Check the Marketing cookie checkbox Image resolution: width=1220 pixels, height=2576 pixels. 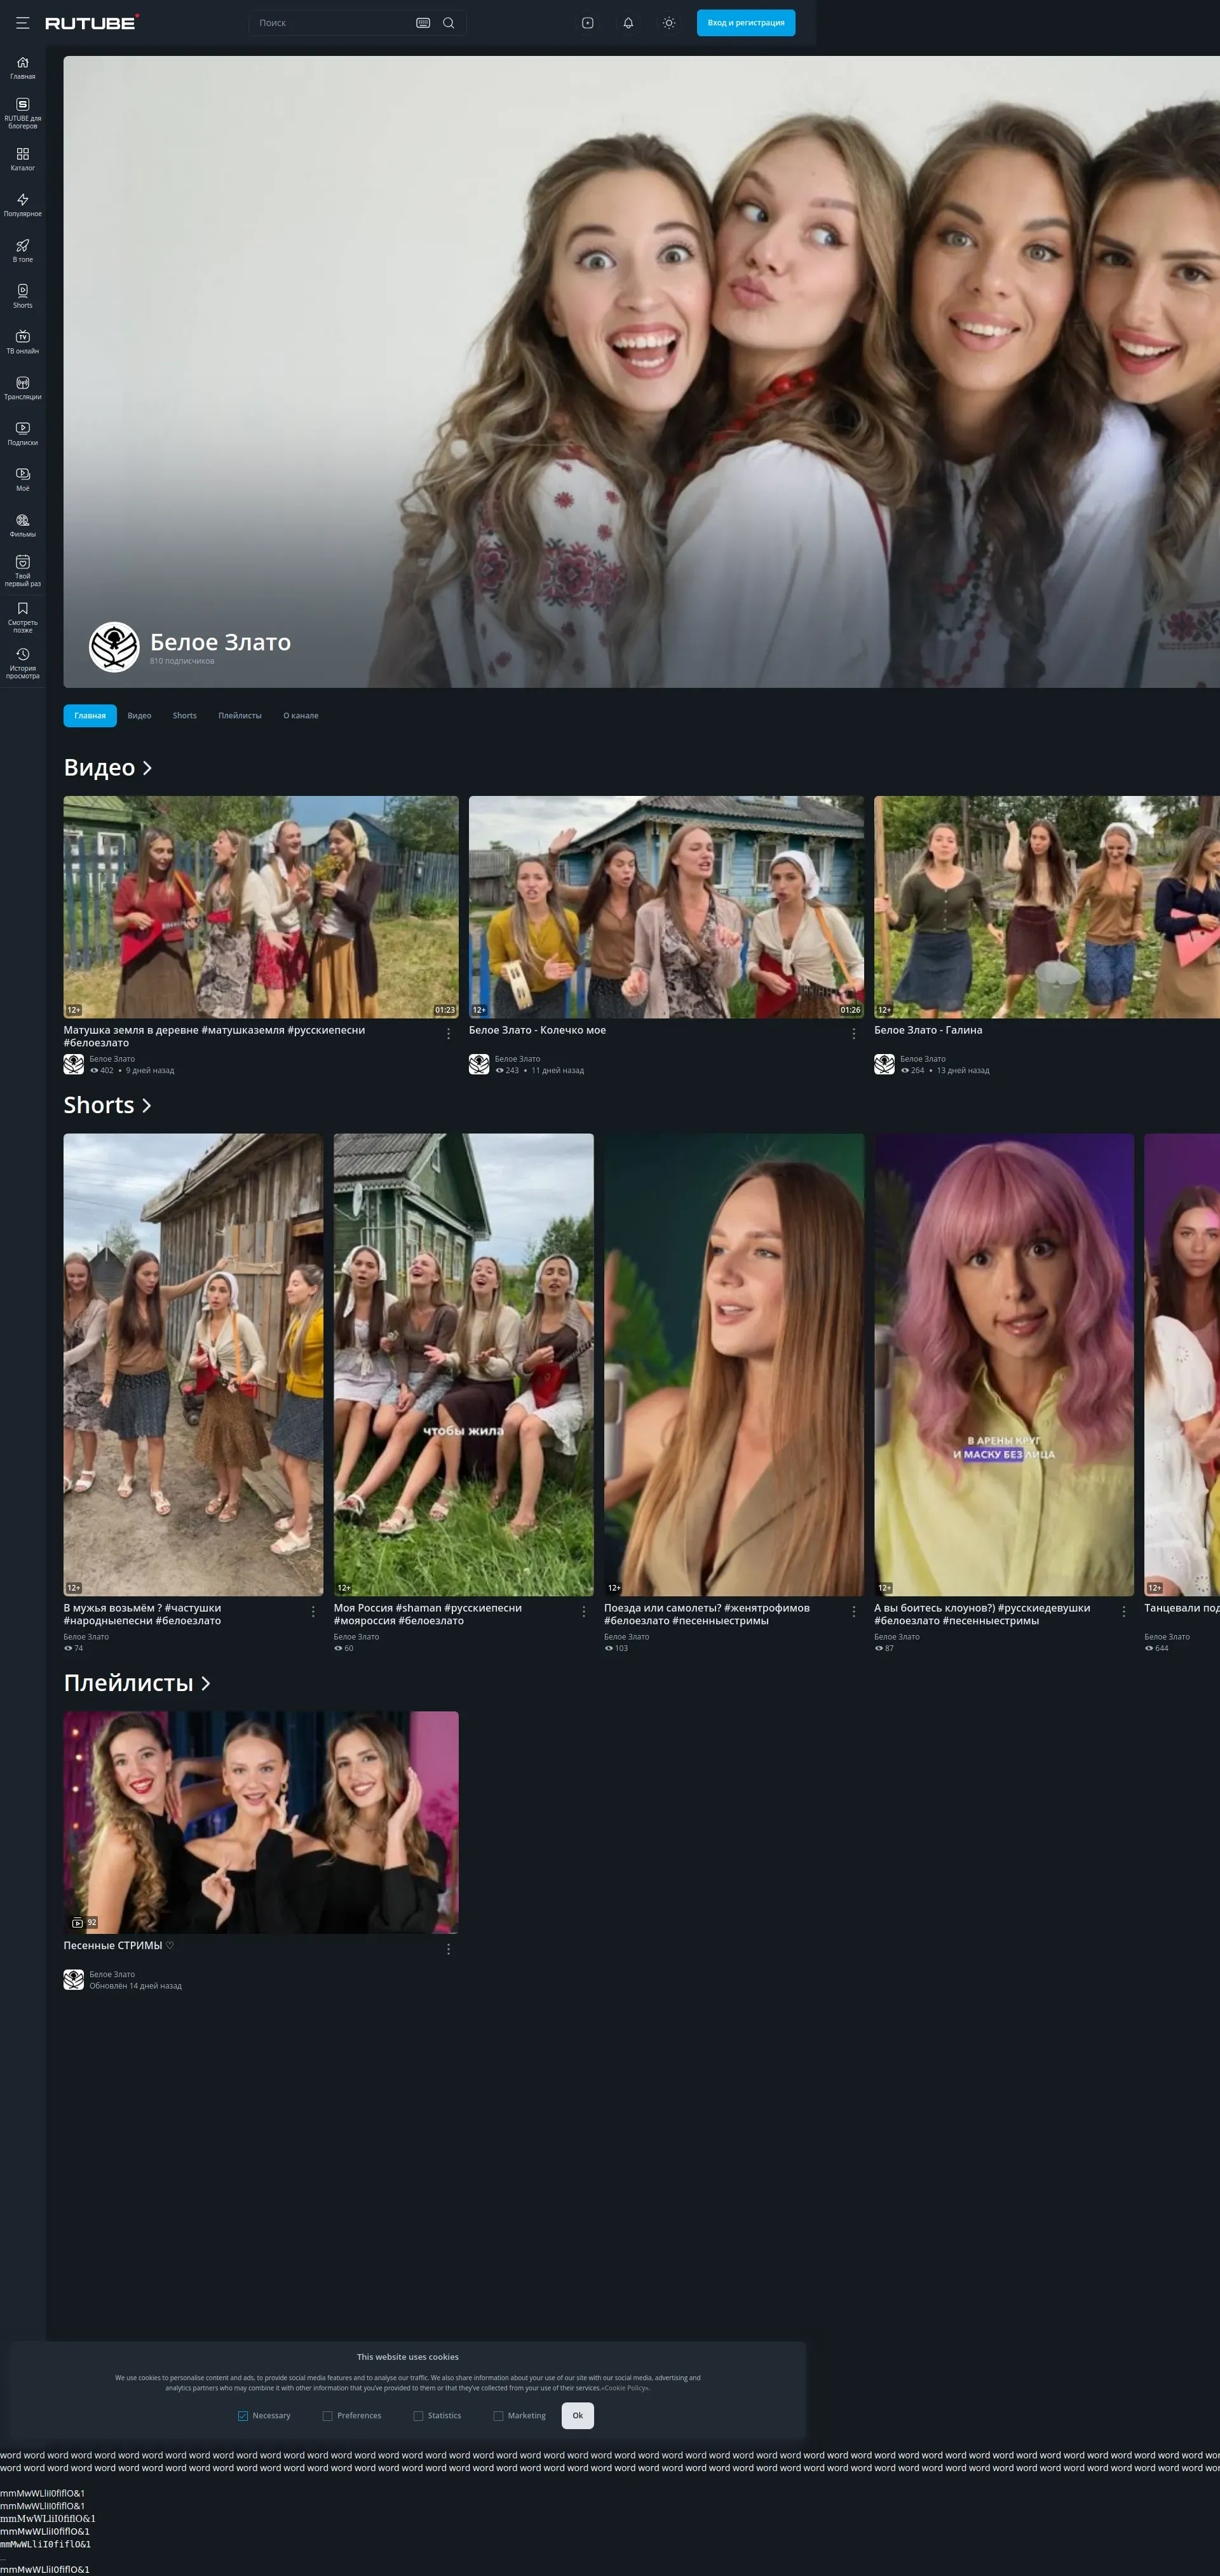pyautogui.click(x=498, y=2415)
